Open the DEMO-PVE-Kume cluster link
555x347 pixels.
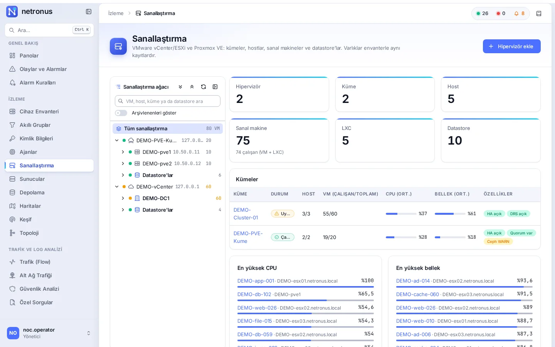tap(248, 237)
